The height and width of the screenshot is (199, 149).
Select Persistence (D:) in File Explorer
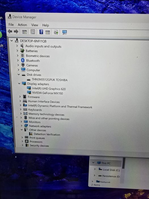pos(111,176)
